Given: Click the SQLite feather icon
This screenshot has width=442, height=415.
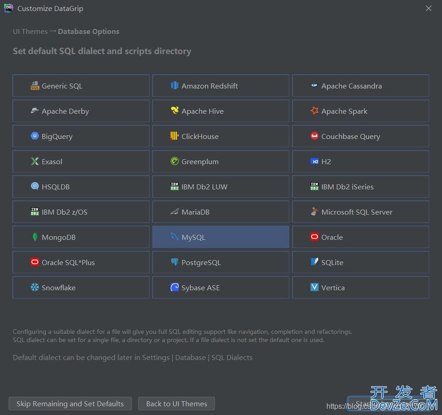Looking at the screenshot, I should (x=314, y=262).
